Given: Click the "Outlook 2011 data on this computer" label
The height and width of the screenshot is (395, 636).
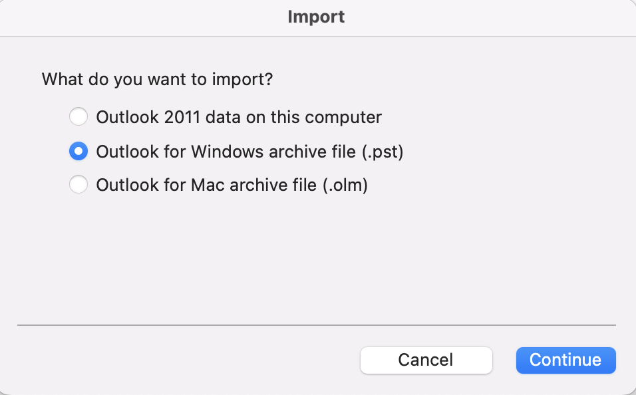Looking at the screenshot, I should [x=239, y=118].
